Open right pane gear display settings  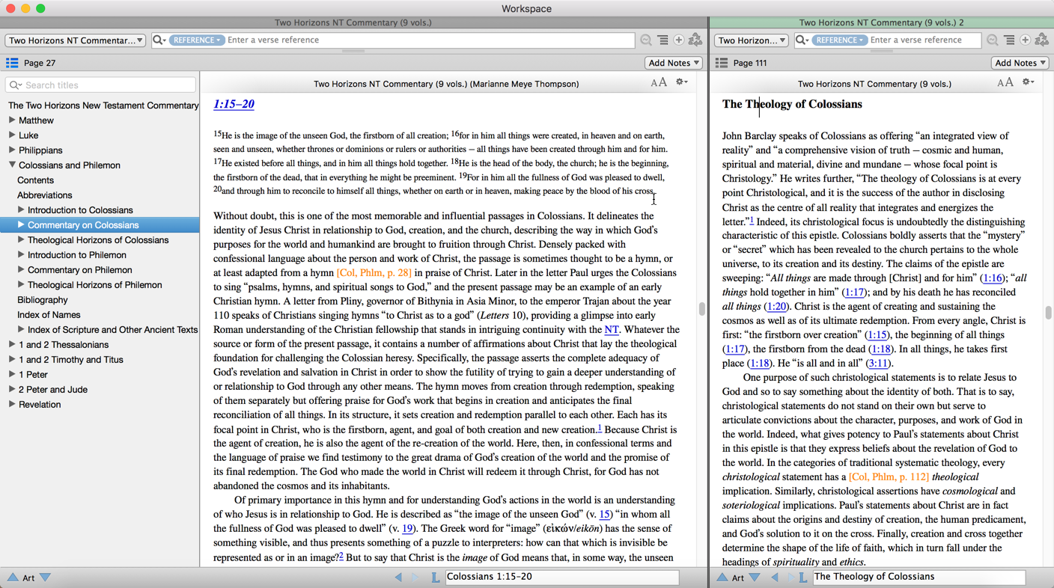[1028, 82]
